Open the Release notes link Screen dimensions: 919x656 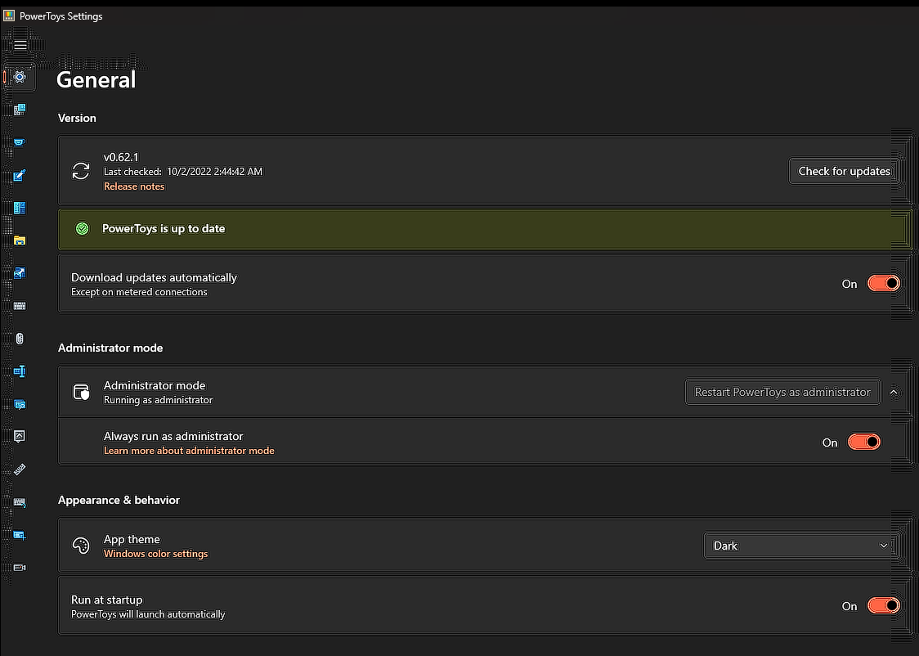pos(133,186)
